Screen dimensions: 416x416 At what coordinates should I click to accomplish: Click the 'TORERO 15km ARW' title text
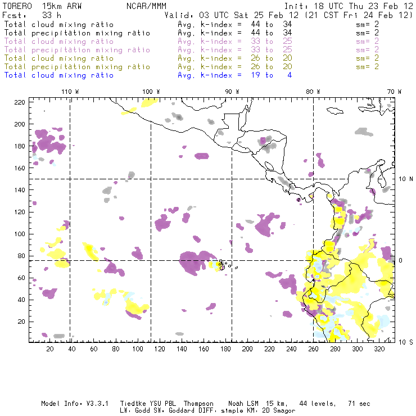click(42, 6)
